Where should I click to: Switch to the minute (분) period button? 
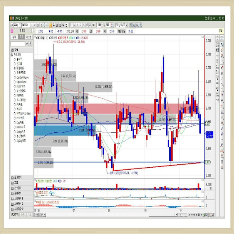(x=60, y=25)
